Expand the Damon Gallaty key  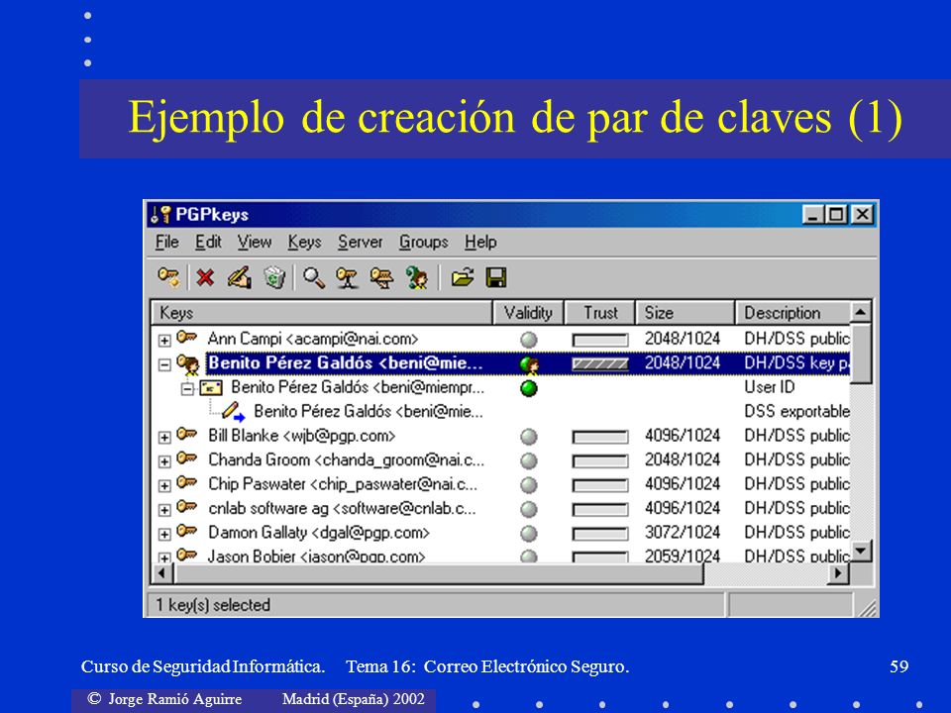pos(164,534)
